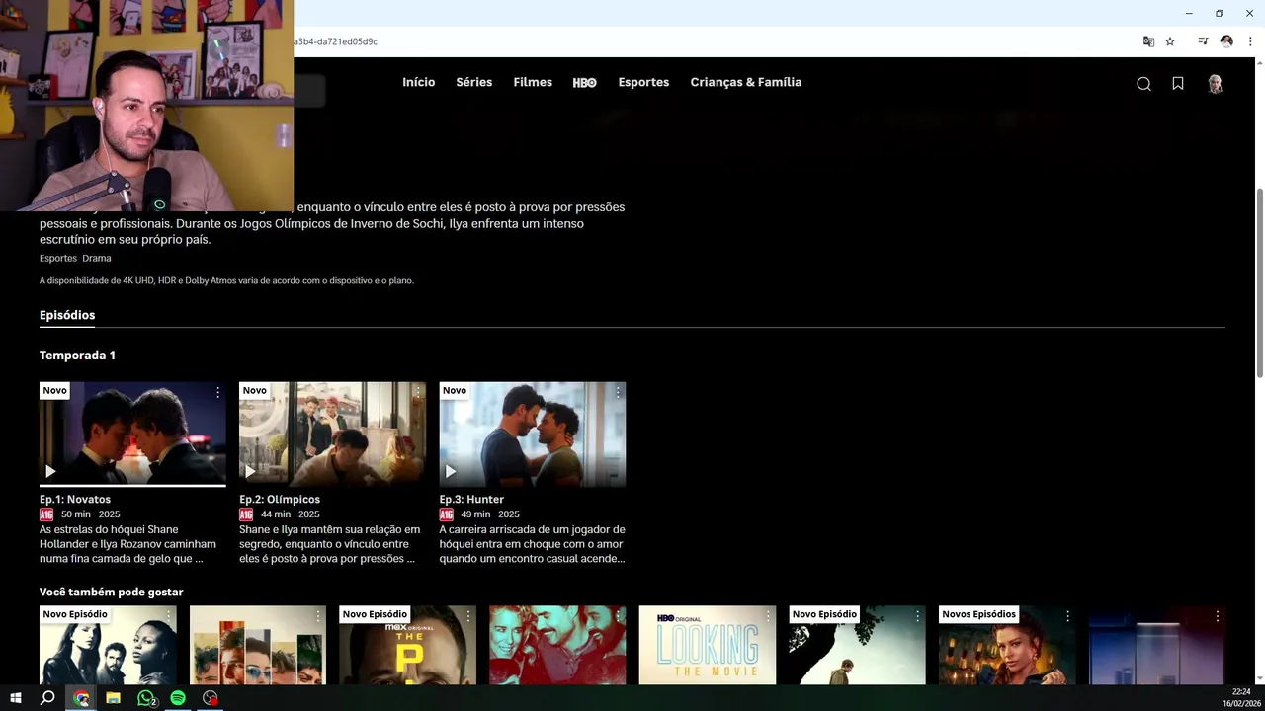Open the screen recorder taskbar icon
This screenshot has width=1265, height=711.
[x=211, y=698]
